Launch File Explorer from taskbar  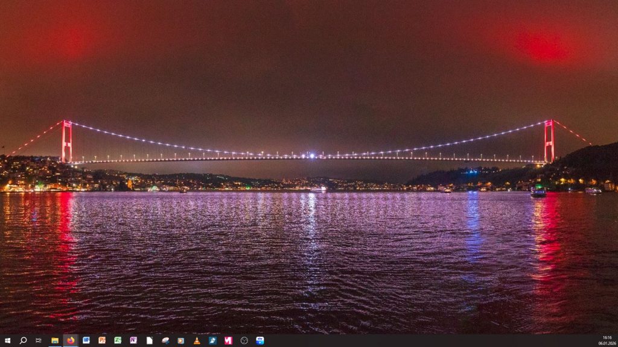[55, 340]
